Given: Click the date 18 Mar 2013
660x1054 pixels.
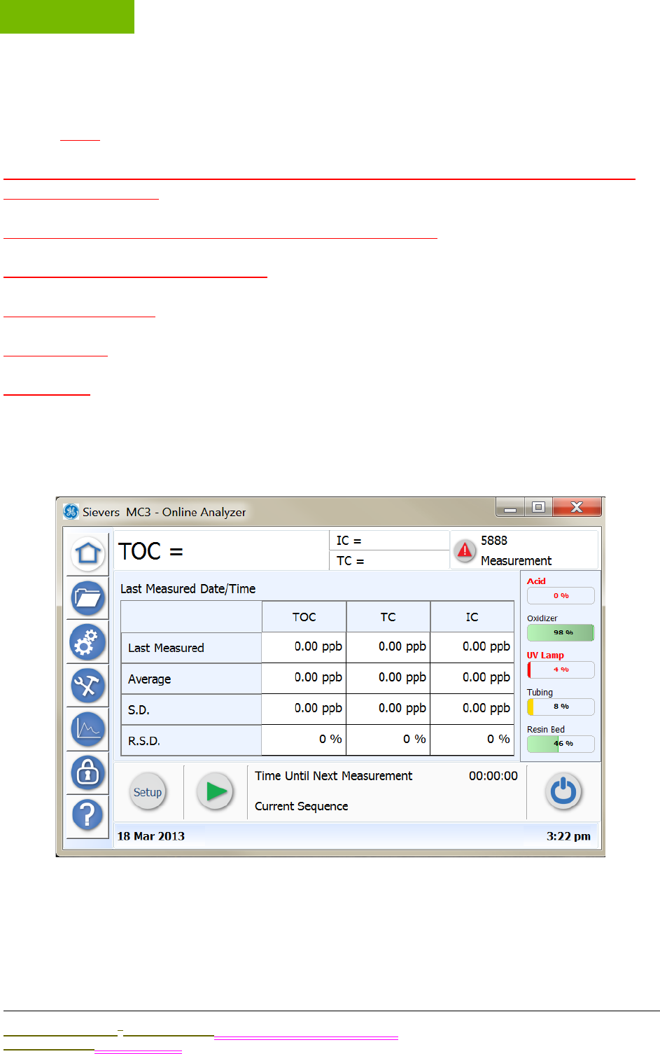Looking at the screenshot, I should click(x=151, y=836).
